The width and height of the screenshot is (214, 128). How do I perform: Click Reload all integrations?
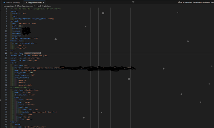pyautogui.click(x=185, y=2)
